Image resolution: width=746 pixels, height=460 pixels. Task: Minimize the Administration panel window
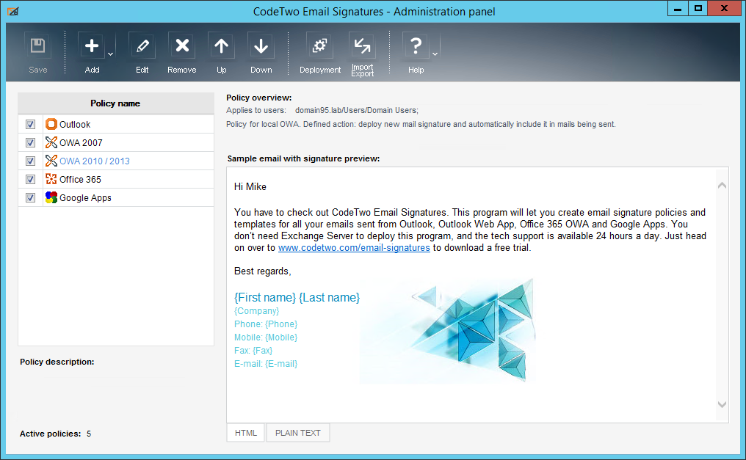coord(678,9)
